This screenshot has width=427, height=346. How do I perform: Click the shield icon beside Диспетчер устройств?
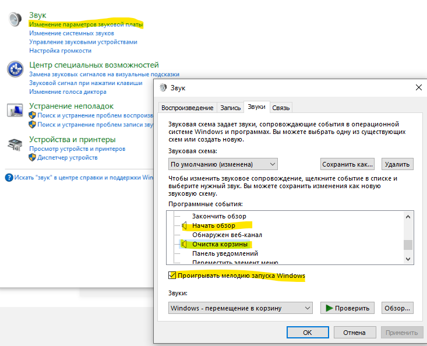[33, 157]
